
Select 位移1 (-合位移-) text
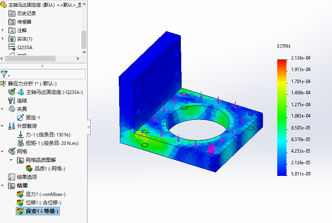click(44, 203)
